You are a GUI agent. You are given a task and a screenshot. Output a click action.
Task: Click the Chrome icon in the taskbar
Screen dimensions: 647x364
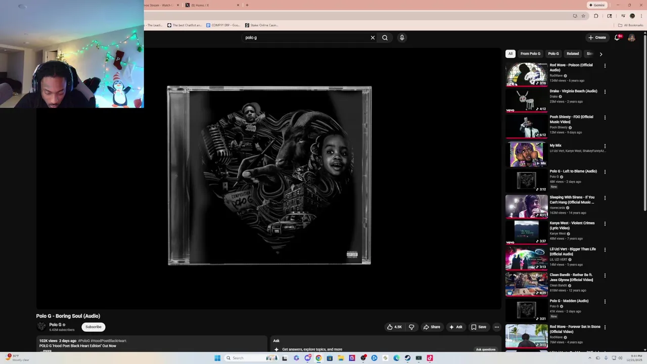tap(318, 358)
